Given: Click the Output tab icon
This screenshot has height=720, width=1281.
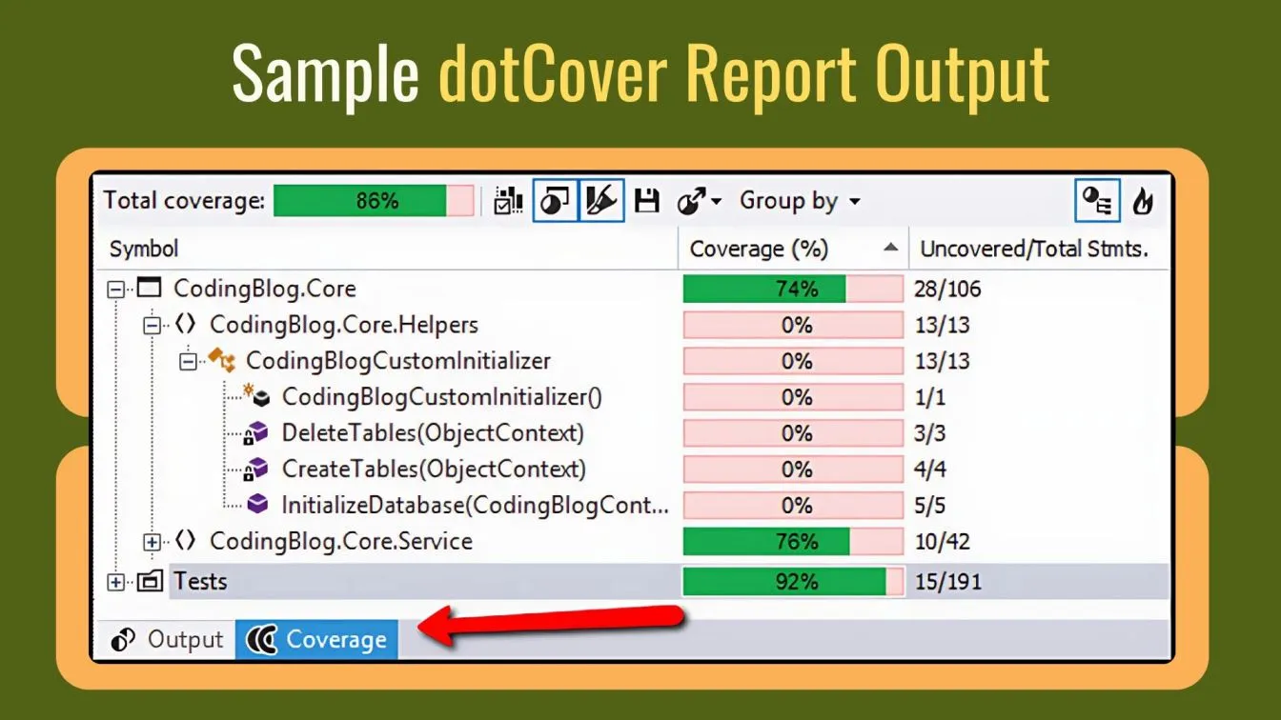Looking at the screenshot, I should 123,640.
